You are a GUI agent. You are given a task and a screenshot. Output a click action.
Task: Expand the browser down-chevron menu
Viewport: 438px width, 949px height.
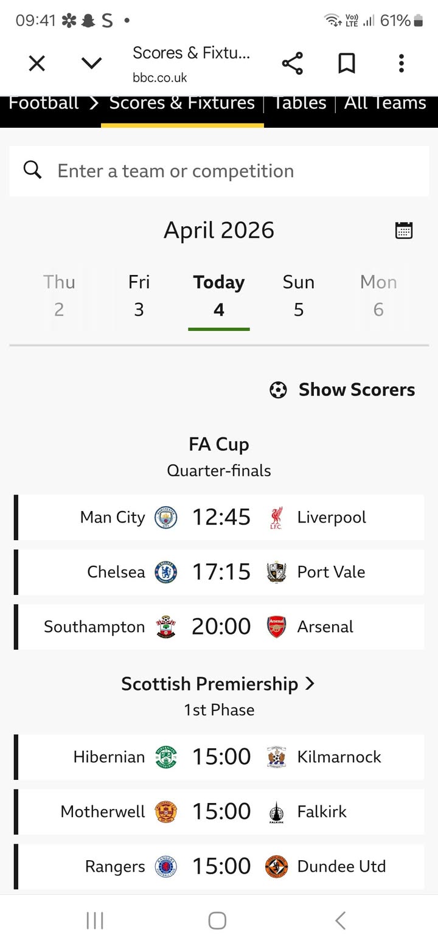pos(91,63)
